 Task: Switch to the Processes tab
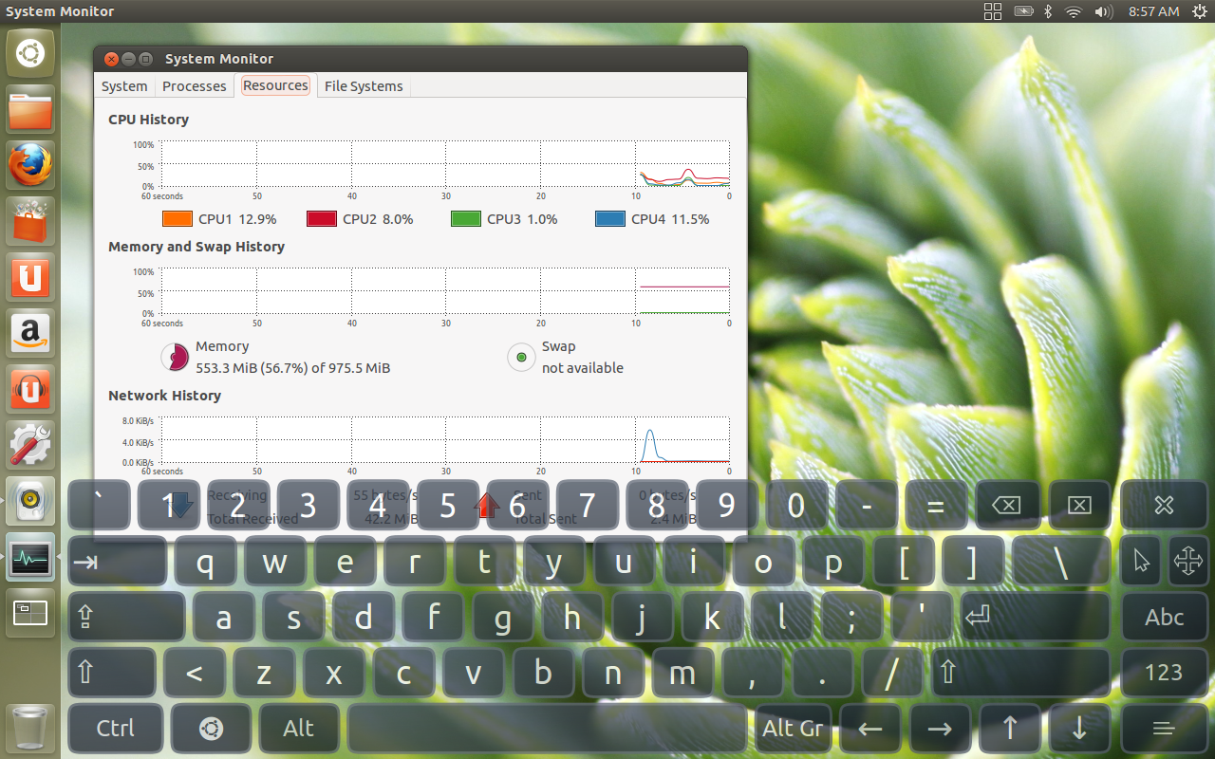pyautogui.click(x=195, y=86)
